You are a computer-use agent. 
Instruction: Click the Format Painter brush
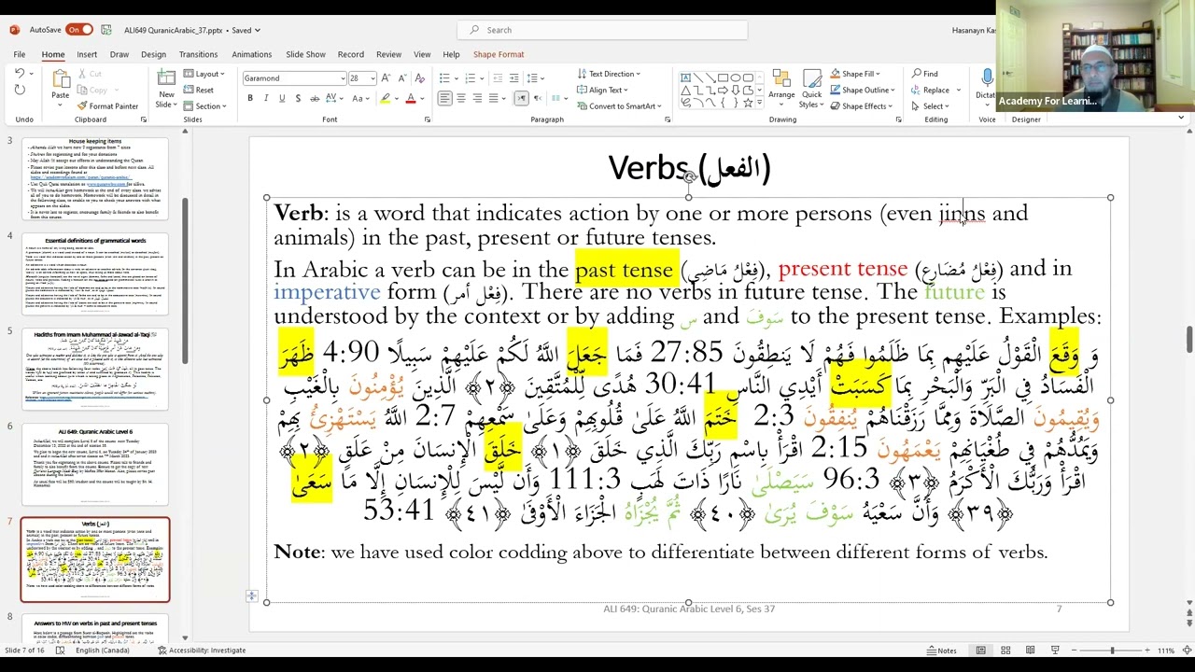[107, 106]
